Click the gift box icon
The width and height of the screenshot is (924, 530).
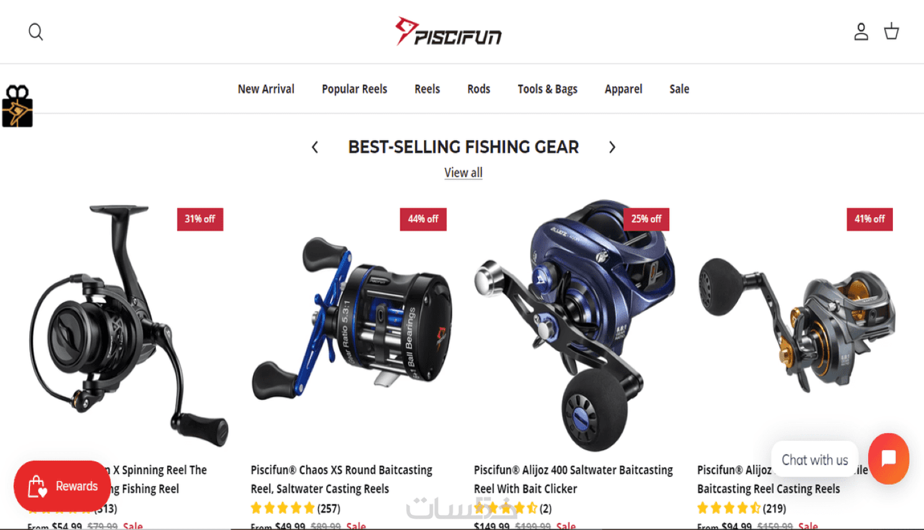pyautogui.click(x=17, y=106)
